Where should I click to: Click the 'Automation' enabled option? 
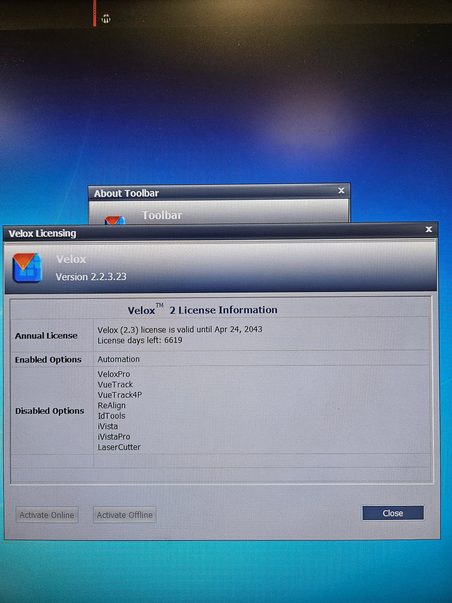click(x=119, y=359)
